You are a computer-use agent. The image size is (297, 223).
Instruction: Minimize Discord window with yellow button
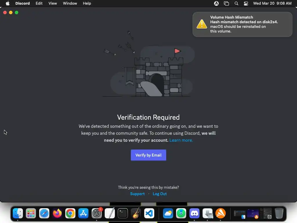click(11, 12)
